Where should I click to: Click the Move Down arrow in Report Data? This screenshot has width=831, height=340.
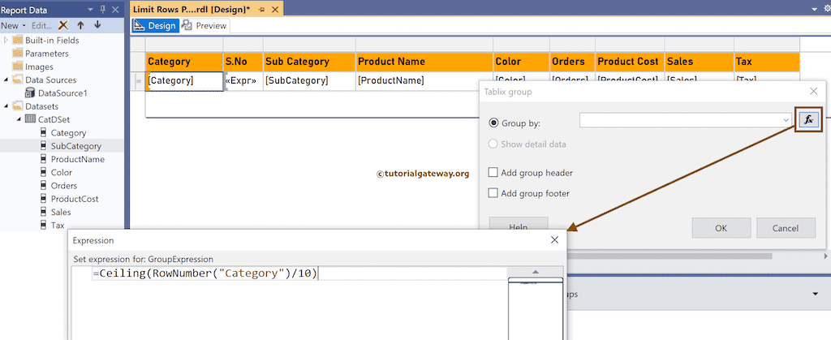click(97, 25)
